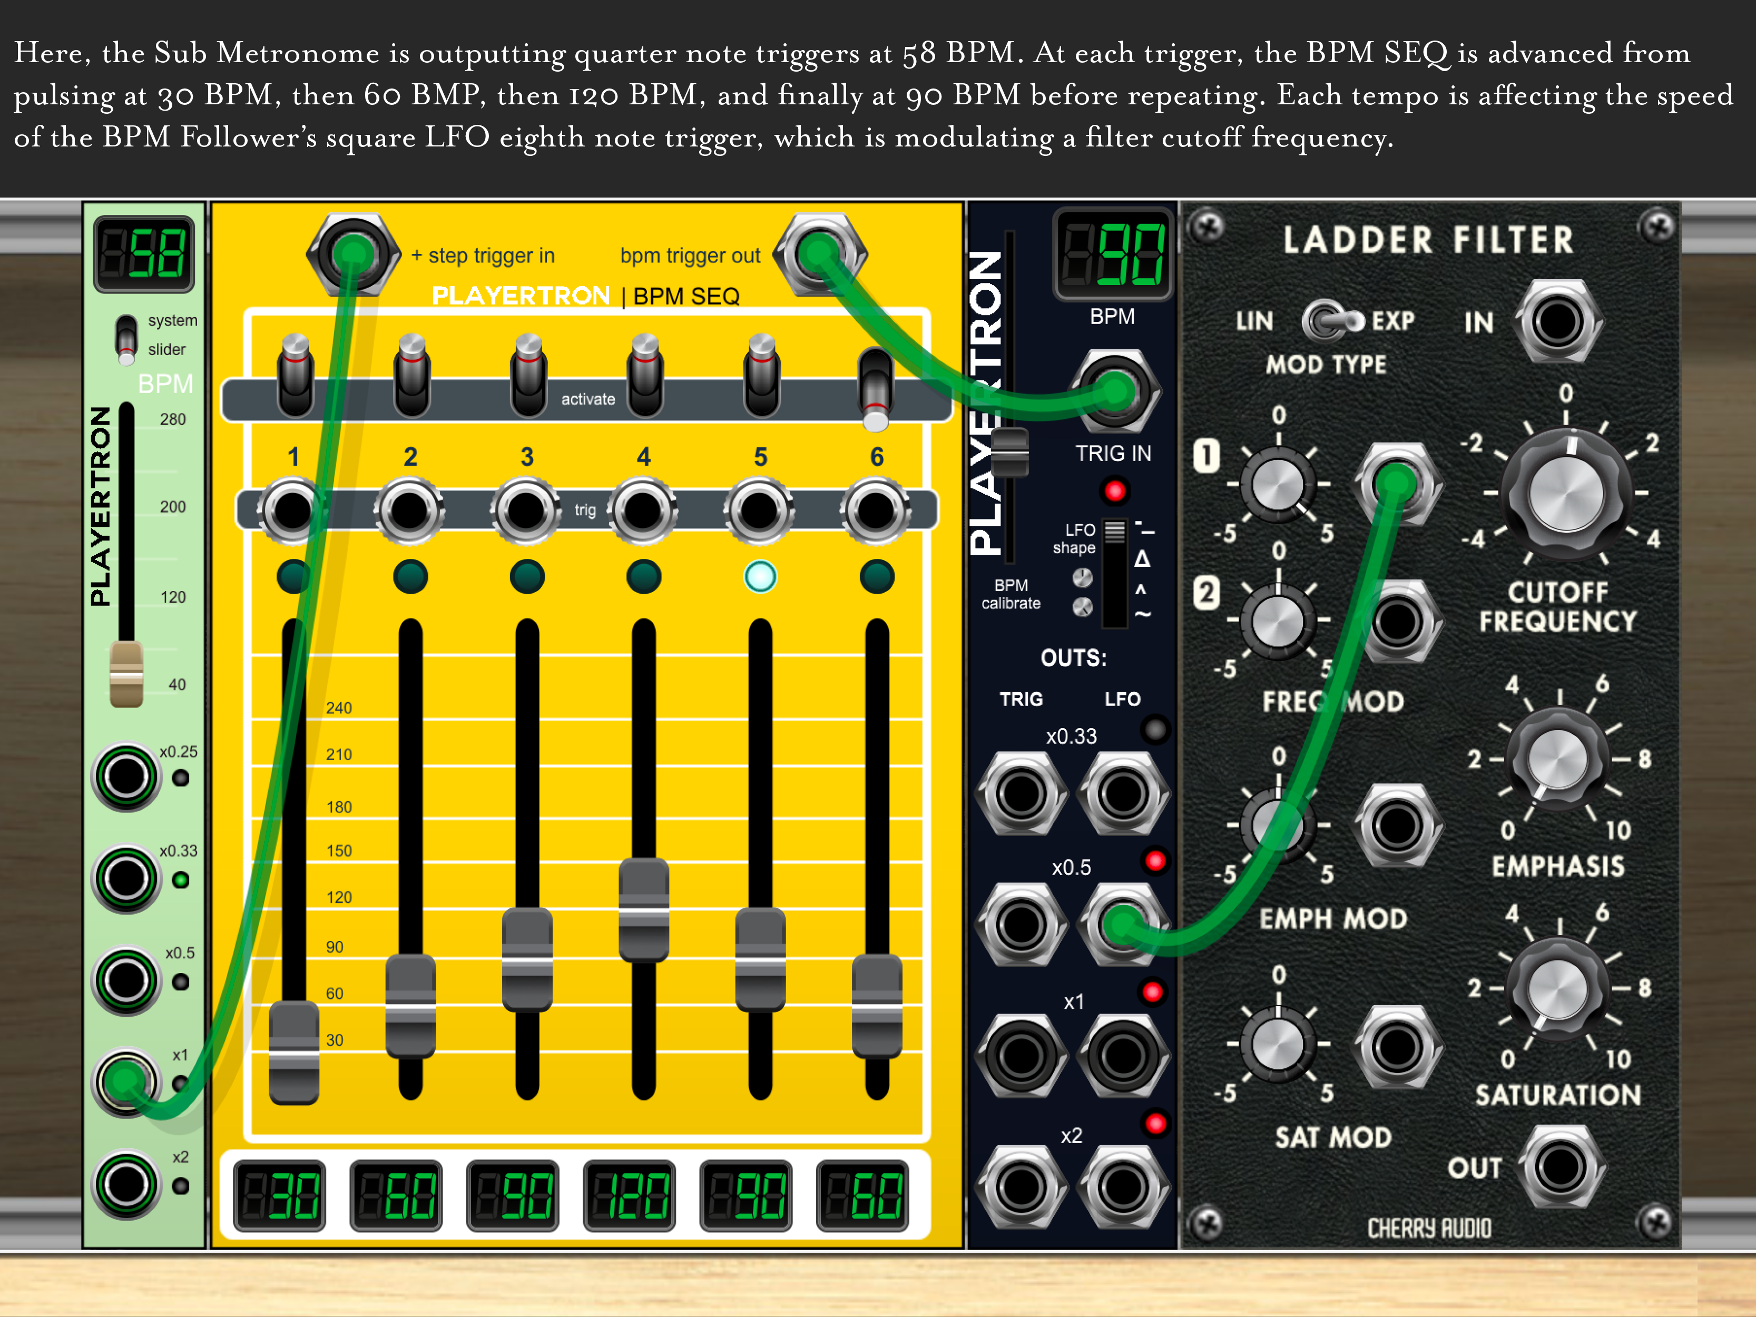1756x1317 pixels.
Task: Click the Cutoff Frequency knob
Action: [x=1565, y=493]
